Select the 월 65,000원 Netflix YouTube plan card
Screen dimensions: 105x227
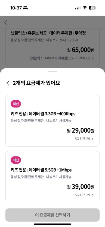(53, 47)
